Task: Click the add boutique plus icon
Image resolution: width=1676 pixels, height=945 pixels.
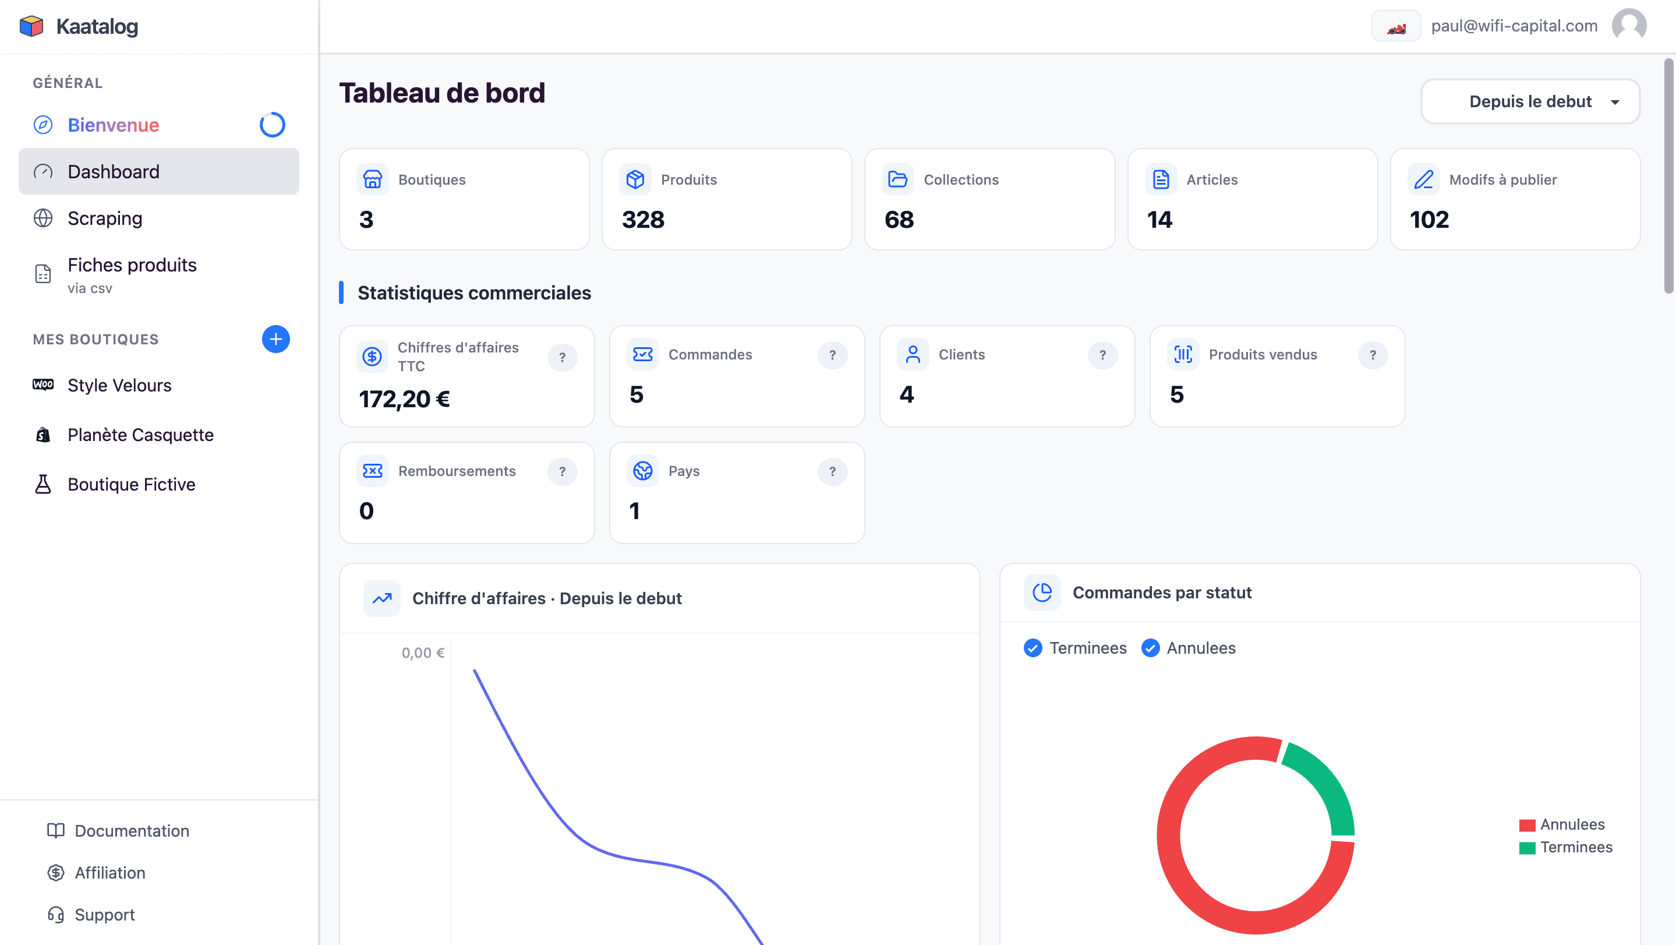Action: (276, 339)
